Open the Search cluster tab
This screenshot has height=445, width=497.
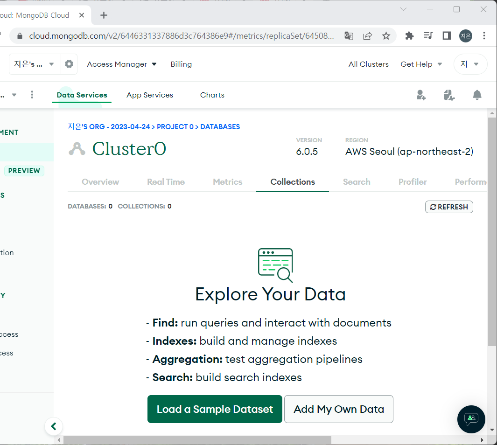click(357, 182)
